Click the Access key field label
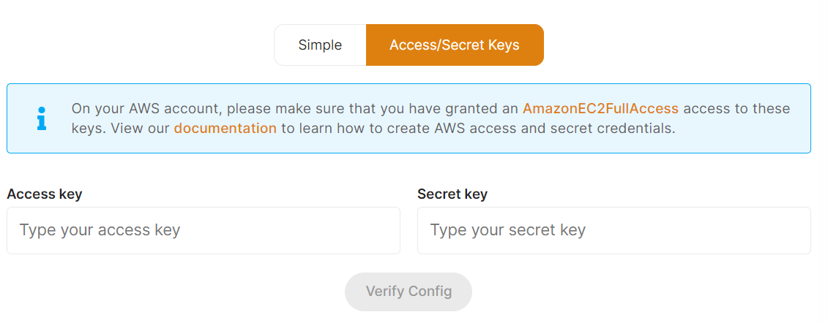The height and width of the screenshot is (323, 828). click(x=45, y=194)
